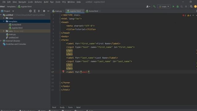Open the Tools menu

pyautogui.click(x=58, y=2)
